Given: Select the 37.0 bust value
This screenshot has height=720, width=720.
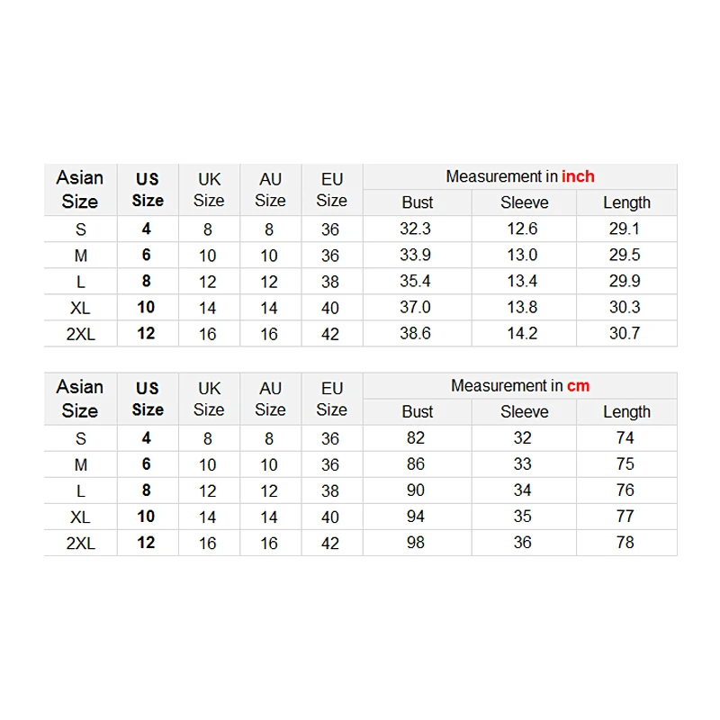Looking at the screenshot, I should point(416,308).
